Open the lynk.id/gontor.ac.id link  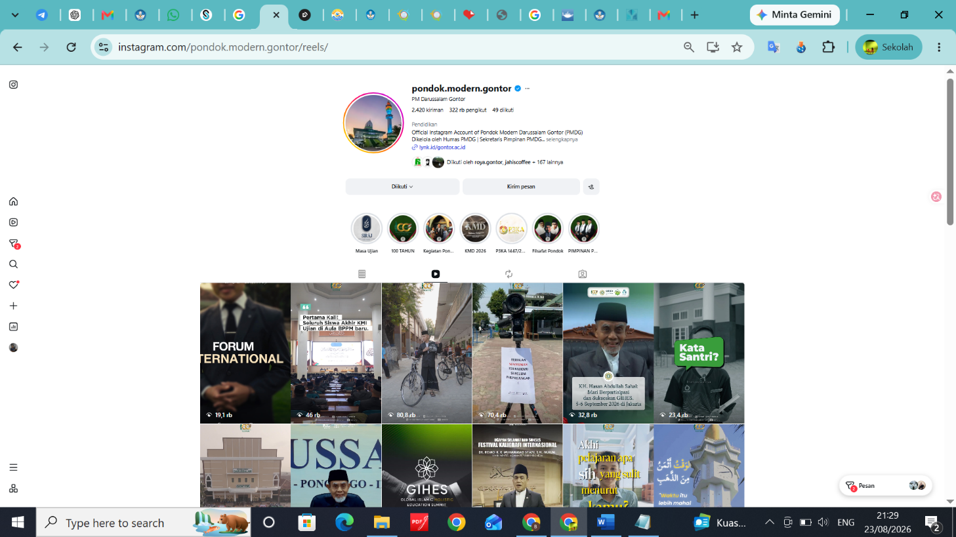point(442,148)
